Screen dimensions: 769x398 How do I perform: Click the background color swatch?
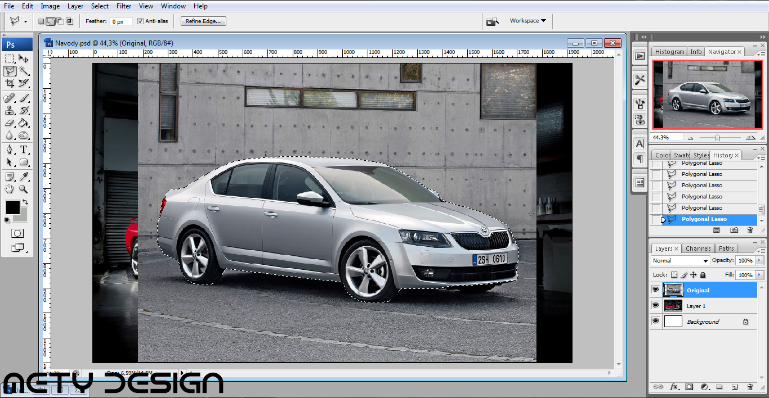coord(23,217)
